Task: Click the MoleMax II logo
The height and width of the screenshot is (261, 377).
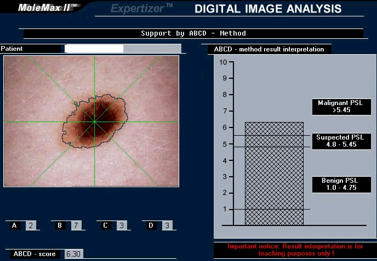Action: (47, 8)
